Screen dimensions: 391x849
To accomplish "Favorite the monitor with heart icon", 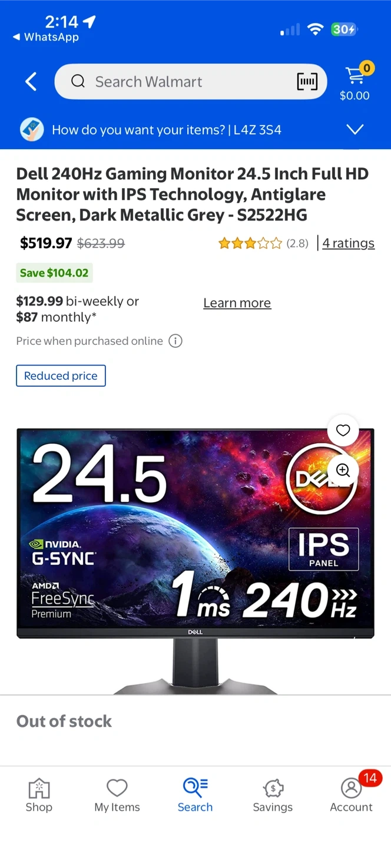I will [x=343, y=430].
